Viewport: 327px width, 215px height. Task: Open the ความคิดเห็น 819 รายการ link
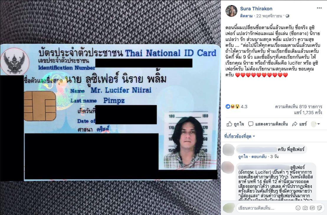(x=298, y=107)
